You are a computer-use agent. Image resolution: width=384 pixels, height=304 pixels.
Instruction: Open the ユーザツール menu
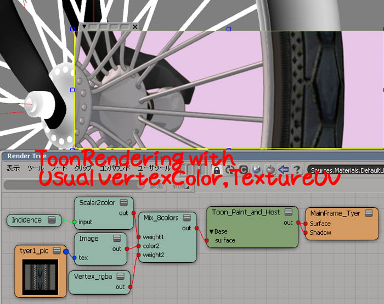153,168
